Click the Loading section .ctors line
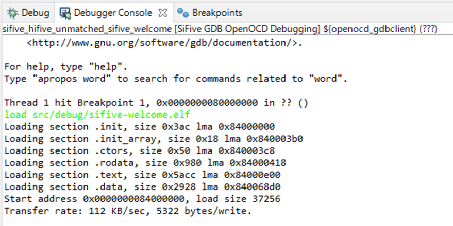The width and height of the screenshot is (453, 226). [140, 151]
